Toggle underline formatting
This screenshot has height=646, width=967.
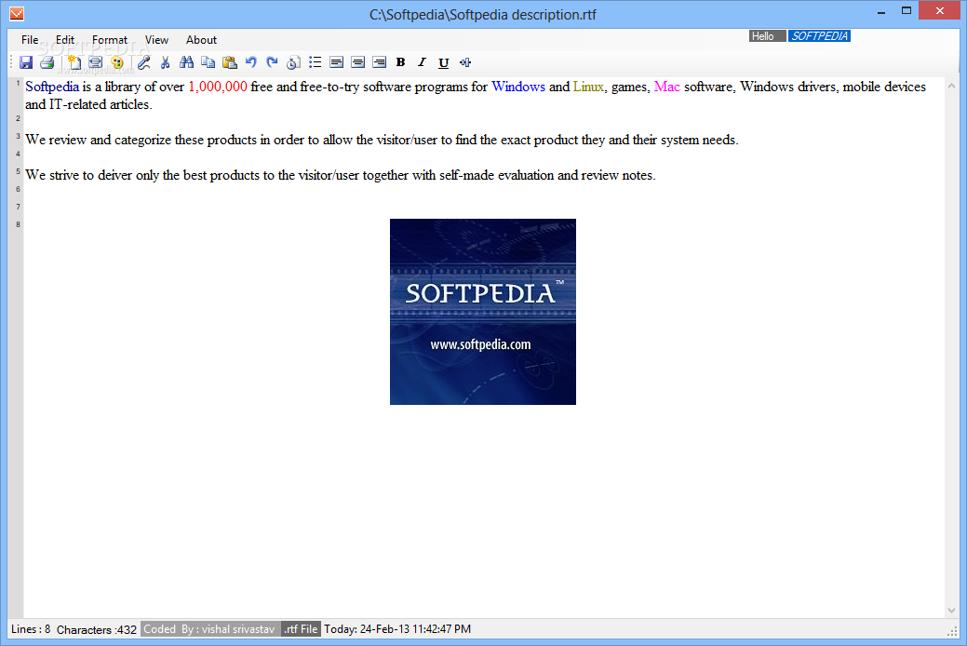coord(443,62)
